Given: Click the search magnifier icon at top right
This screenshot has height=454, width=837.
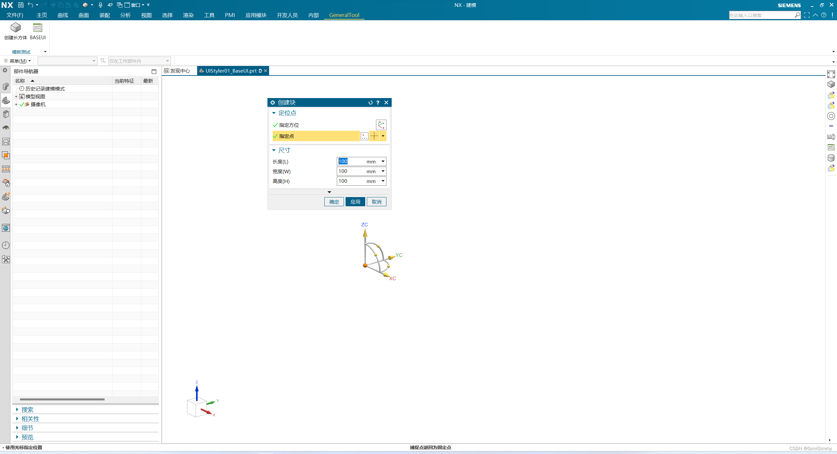Looking at the screenshot, I should pyautogui.click(x=797, y=15).
